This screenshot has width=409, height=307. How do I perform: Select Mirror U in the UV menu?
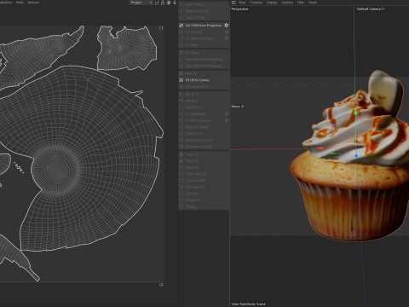pos(192,95)
